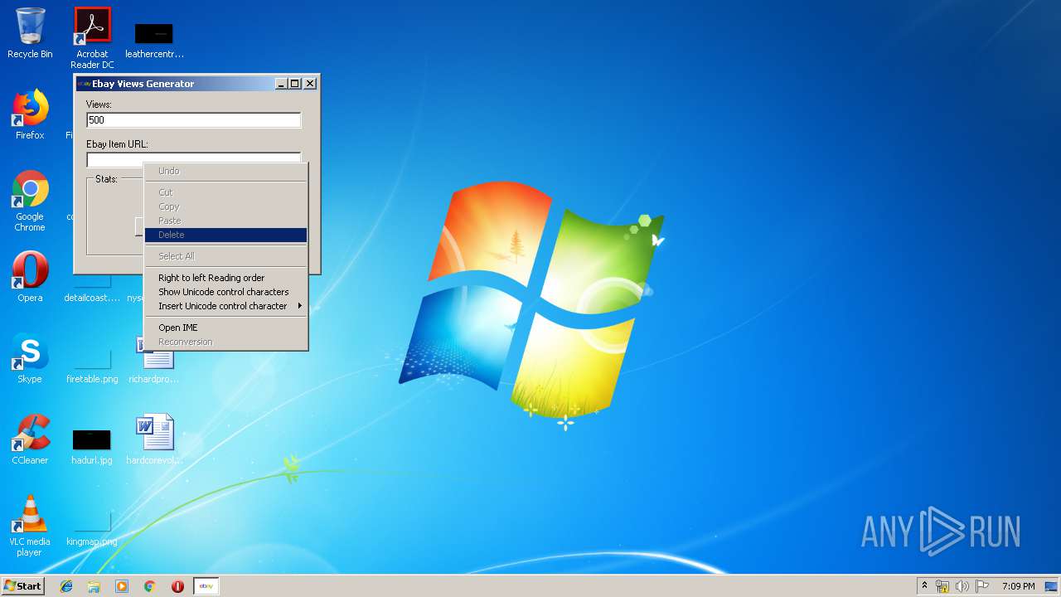Open the volume speaker tray icon

point(962,586)
